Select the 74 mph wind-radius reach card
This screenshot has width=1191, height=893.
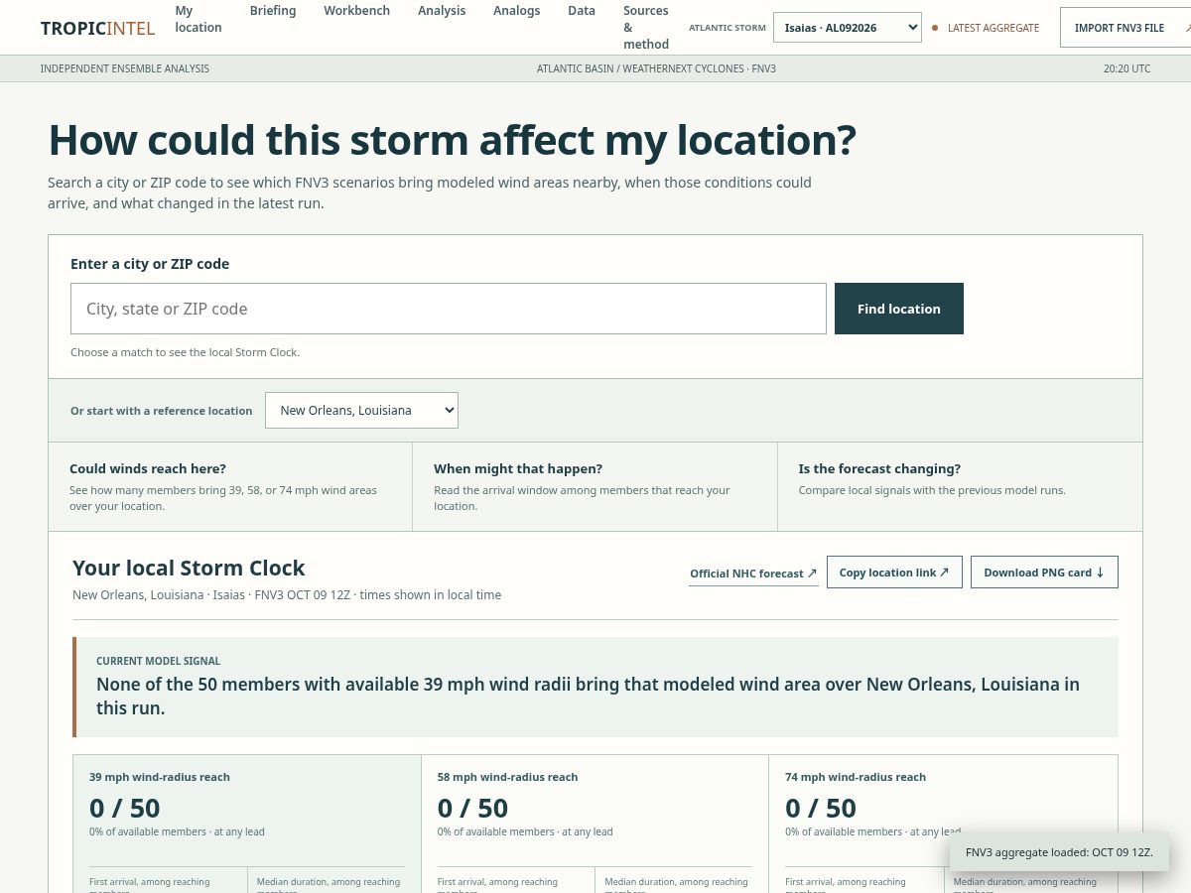point(943,824)
